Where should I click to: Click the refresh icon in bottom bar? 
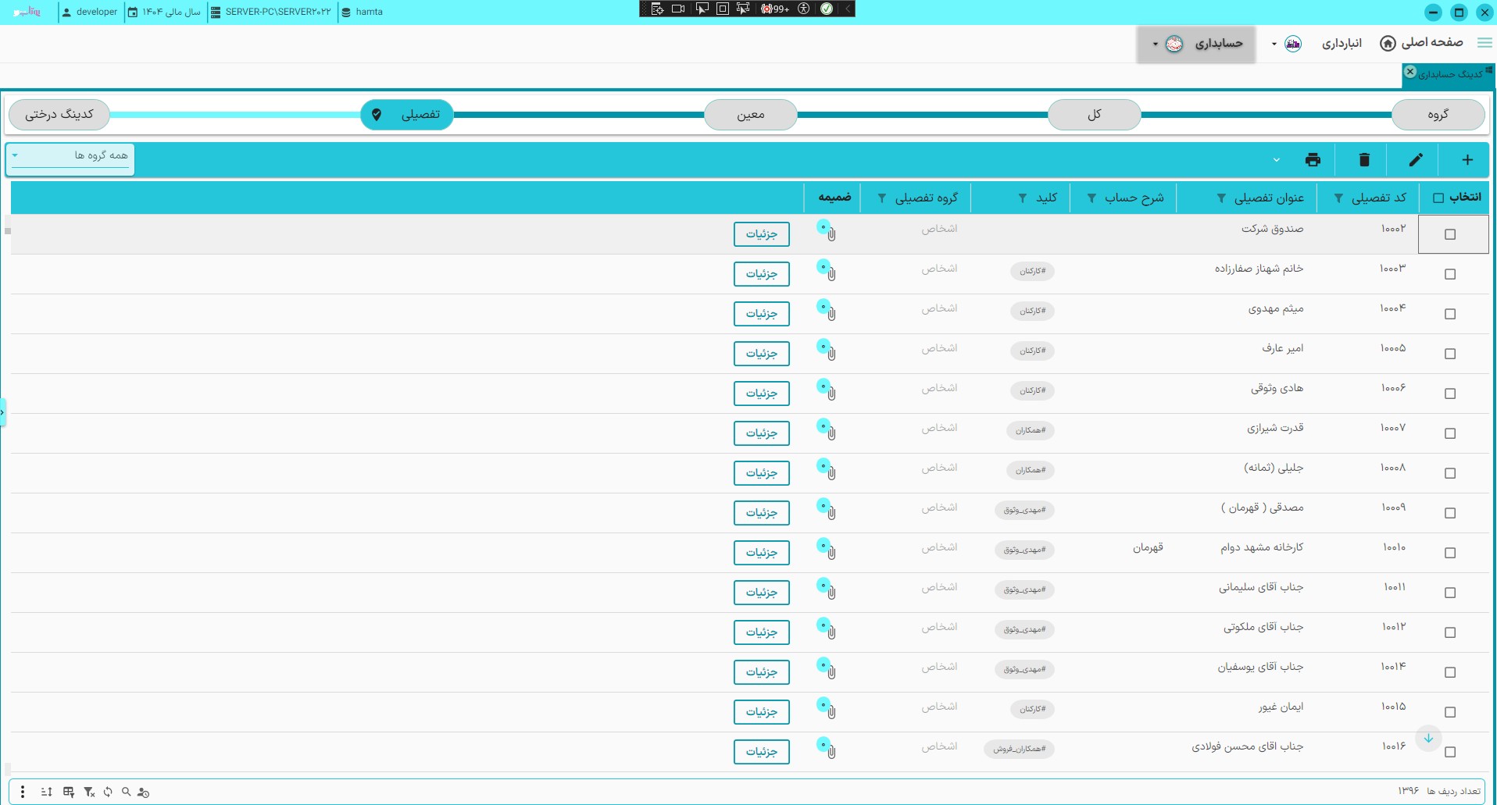click(x=108, y=792)
